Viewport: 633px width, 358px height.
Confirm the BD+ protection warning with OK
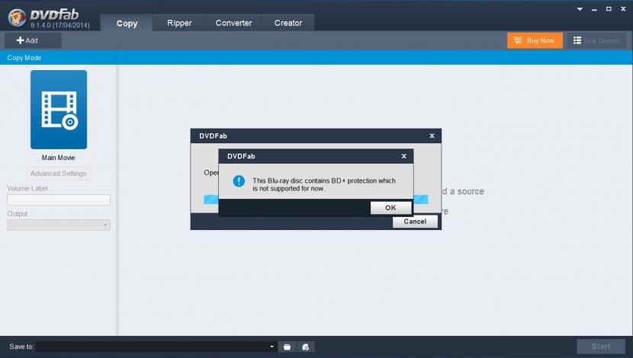[390, 208]
